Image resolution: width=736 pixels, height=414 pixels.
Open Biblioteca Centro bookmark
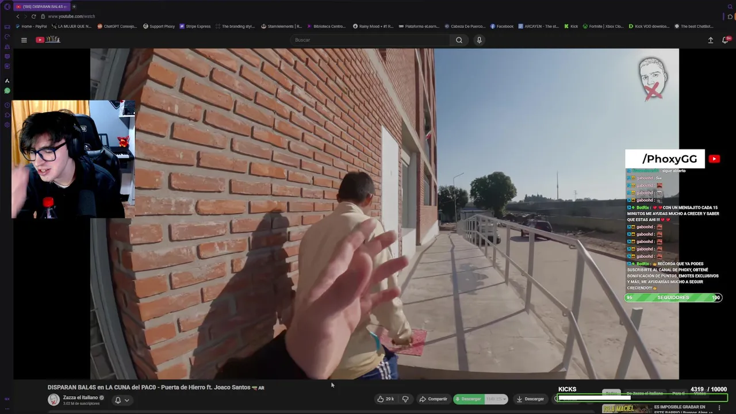pos(327,26)
